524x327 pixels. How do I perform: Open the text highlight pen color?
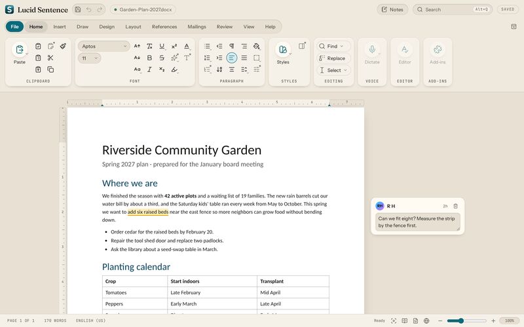pos(174,69)
